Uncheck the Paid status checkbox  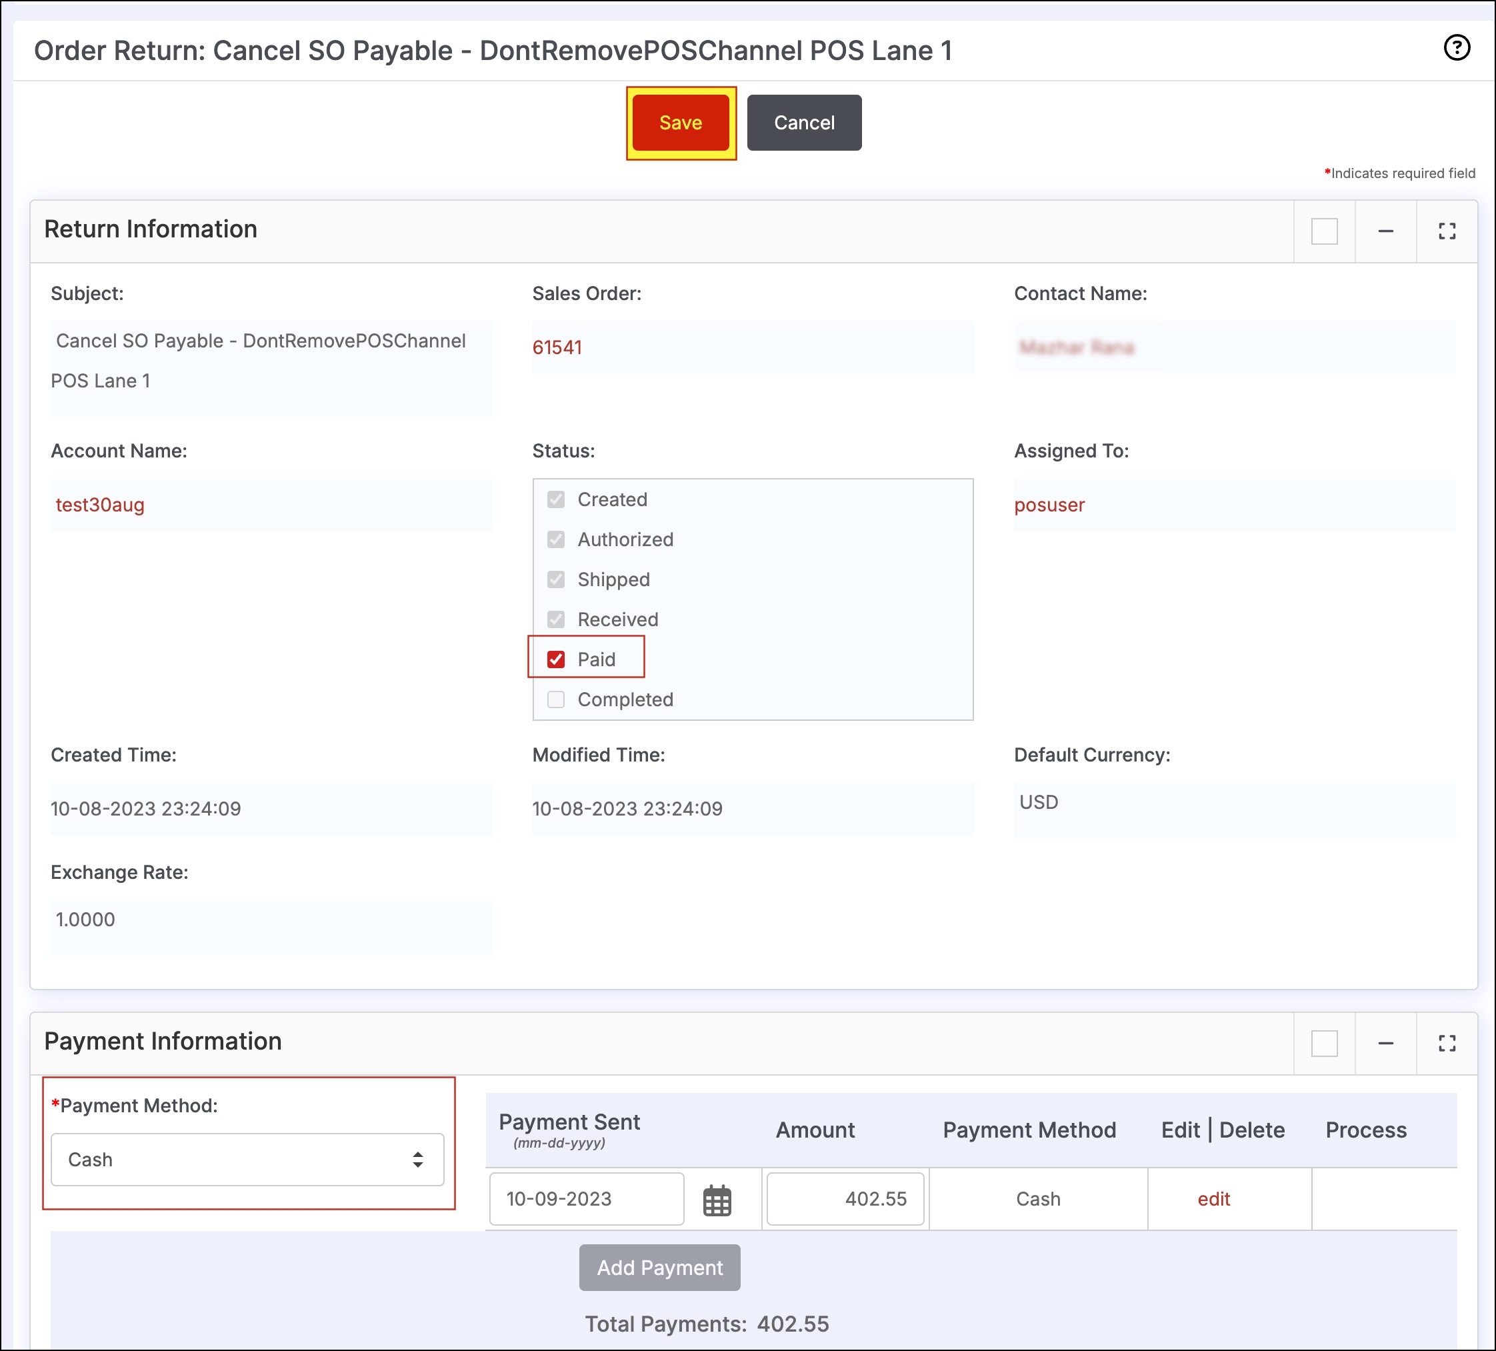pyautogui.click(x=556, y=659)
